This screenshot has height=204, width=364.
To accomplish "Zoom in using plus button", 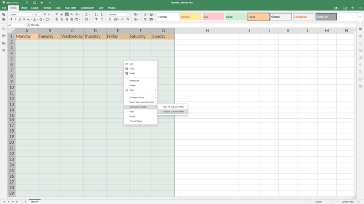I will coord(358,202).
